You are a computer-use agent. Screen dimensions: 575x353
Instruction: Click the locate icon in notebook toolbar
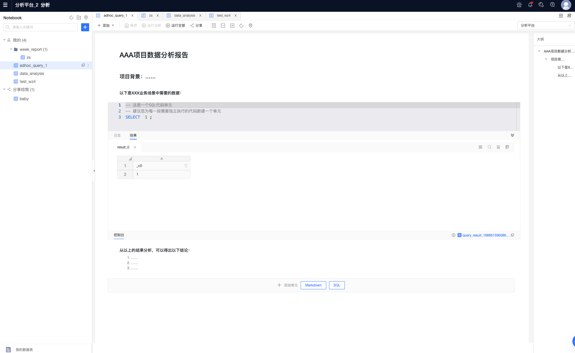point(250,26)
